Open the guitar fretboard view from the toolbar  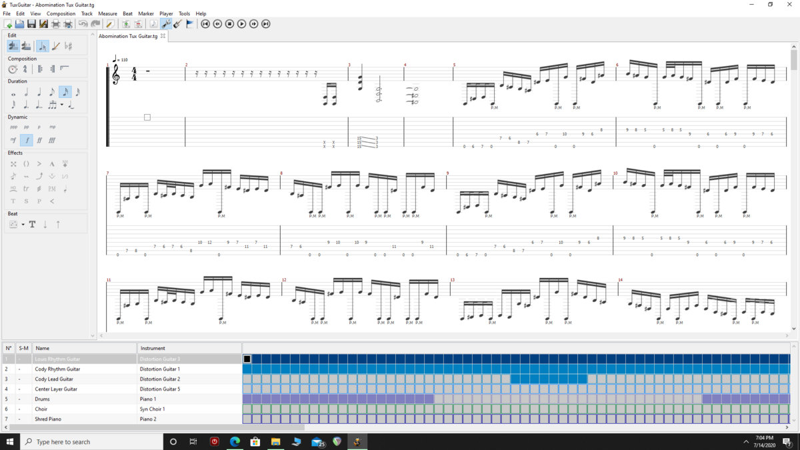[177, 25]
